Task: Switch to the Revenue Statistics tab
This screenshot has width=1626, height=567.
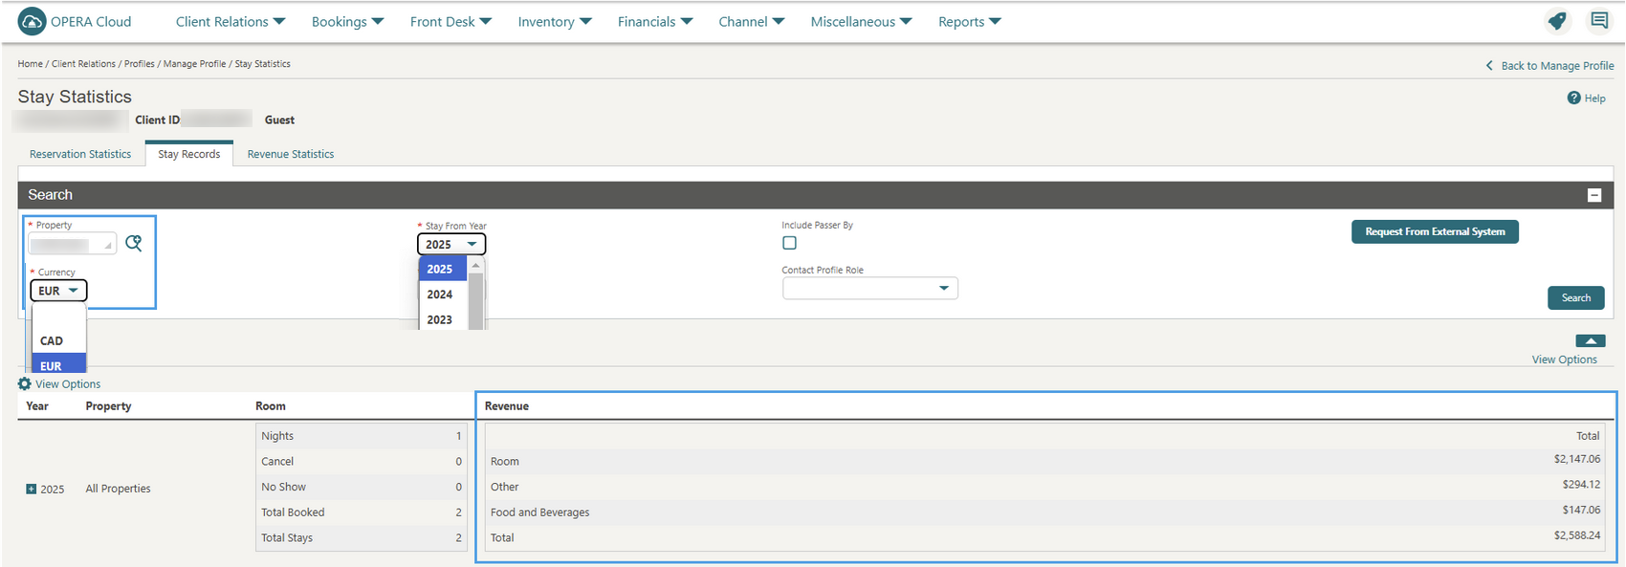Action: click(291, 154)
